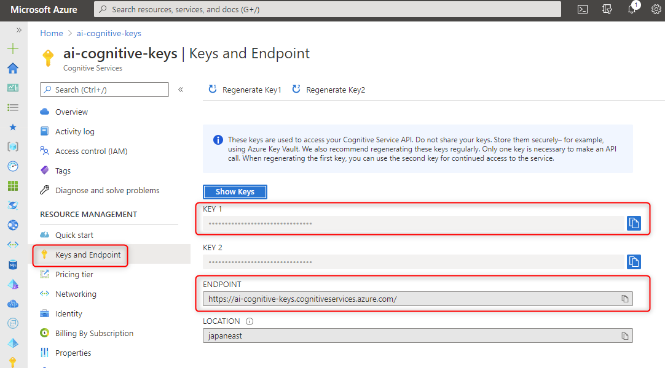Copy KEY 1 with the copy icon
Viewport: 665px width, 368px height.
pyautogui.click(x=634, y=223)
